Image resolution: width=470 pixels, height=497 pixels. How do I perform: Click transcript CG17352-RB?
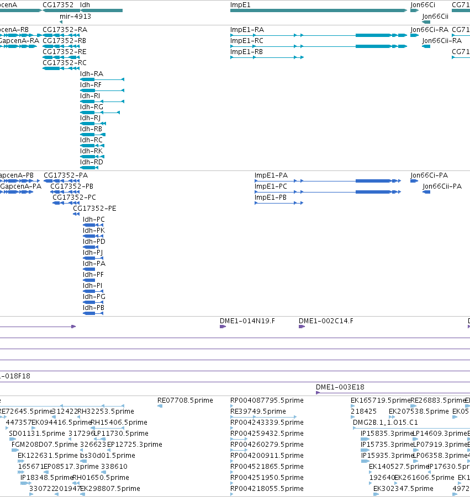(65, 41)
